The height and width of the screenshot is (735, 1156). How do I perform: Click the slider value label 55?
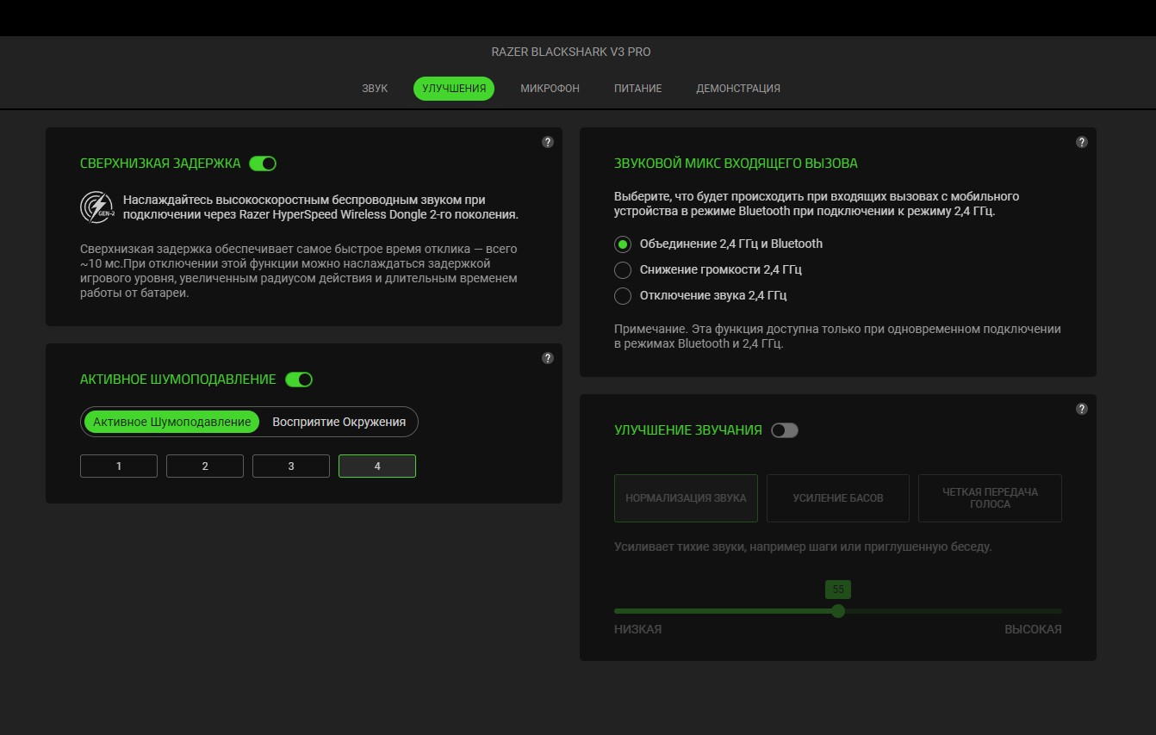coord(838,590)
